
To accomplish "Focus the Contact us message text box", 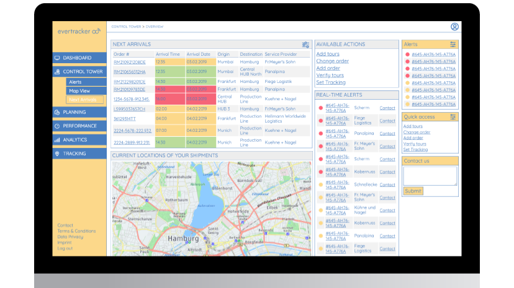I will [x=430, y=176].
